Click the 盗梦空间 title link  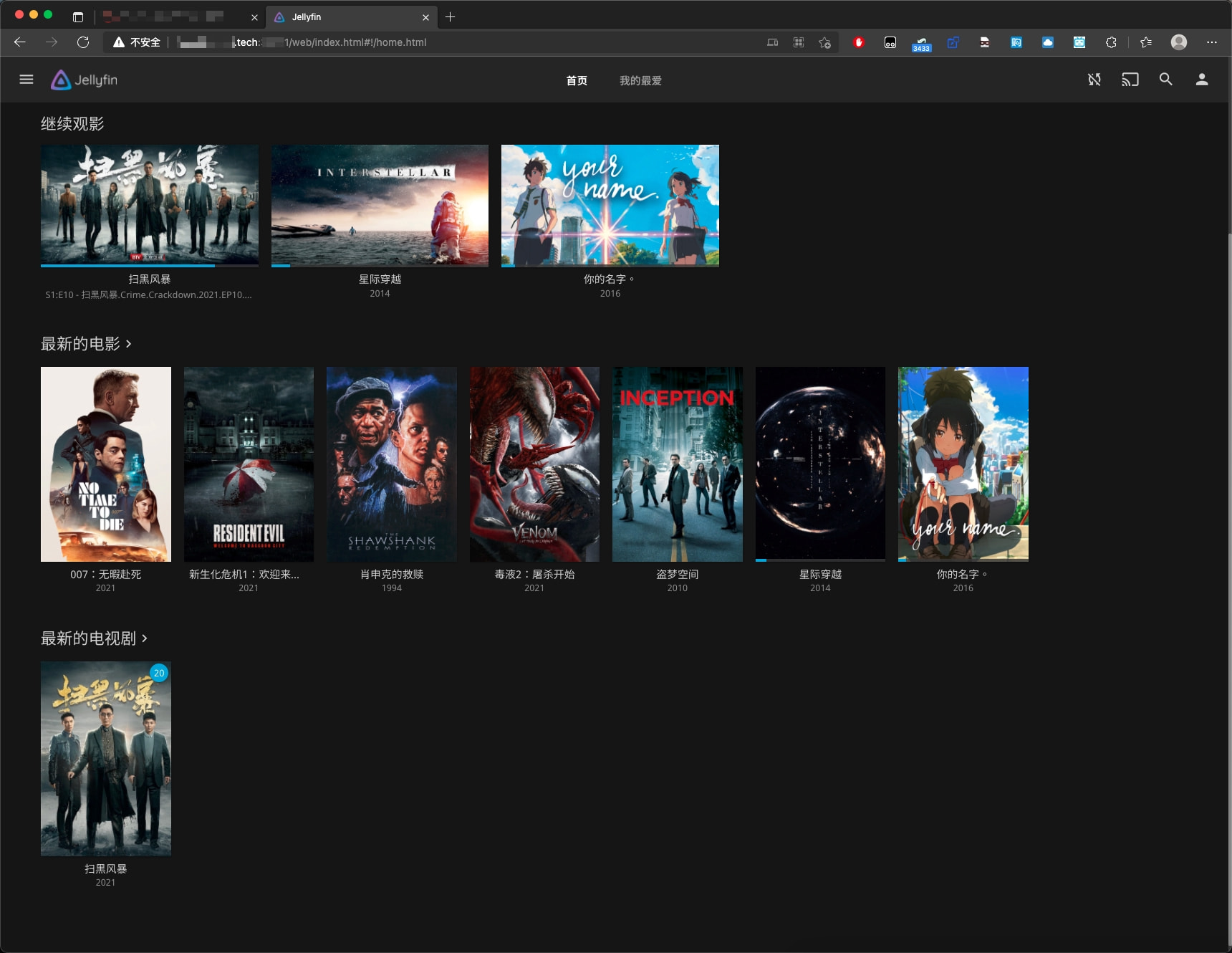point(678,575)
